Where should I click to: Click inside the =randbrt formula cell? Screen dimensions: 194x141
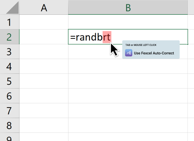128,37
